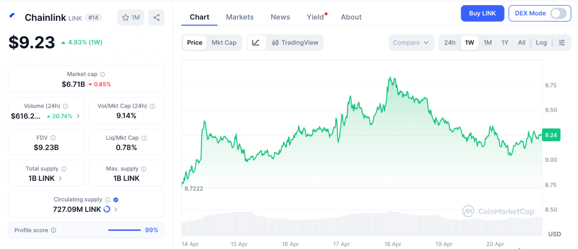Click the star watchlist button
Viewport: 578px width, 249px height.
(x=130, y=17)
